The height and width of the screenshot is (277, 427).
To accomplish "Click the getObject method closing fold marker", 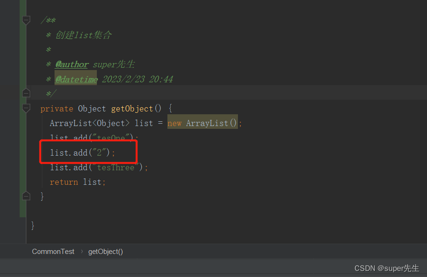I will [x=26, y=196].
